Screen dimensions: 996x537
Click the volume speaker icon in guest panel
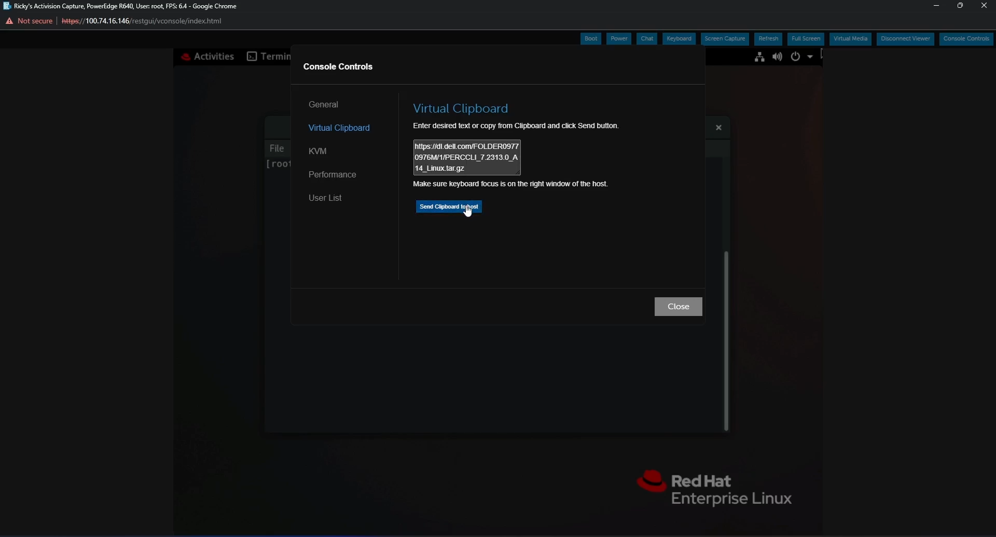777,57
